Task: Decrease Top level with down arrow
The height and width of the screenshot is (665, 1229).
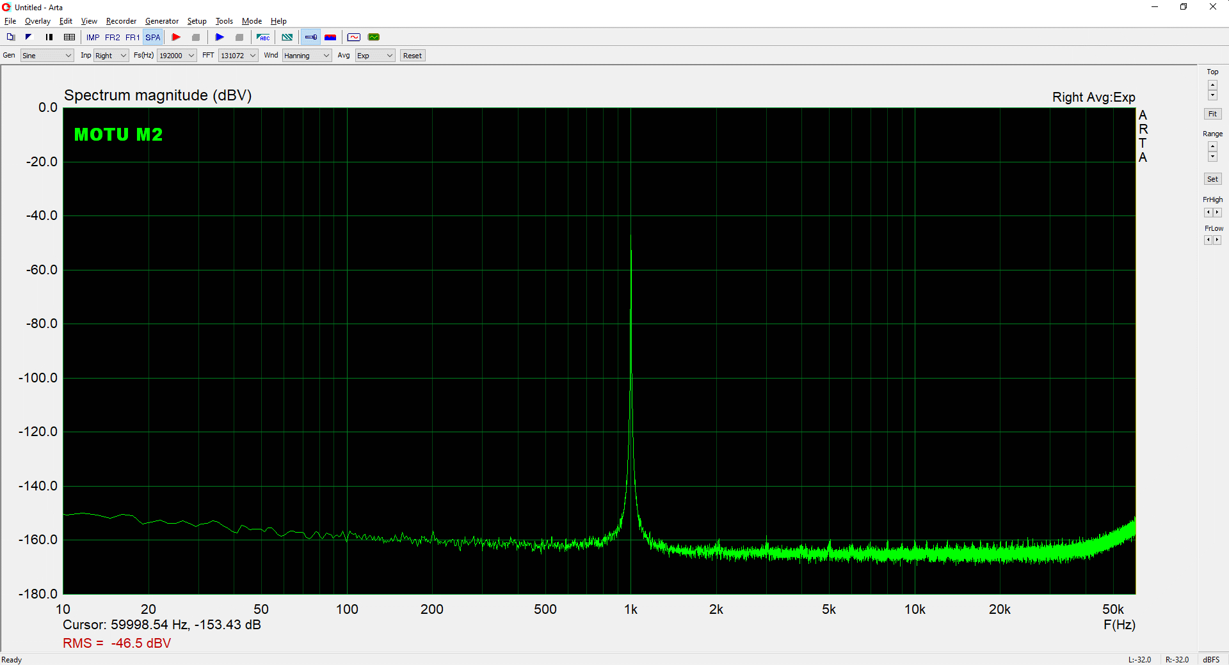Action: pos(1212,95)
